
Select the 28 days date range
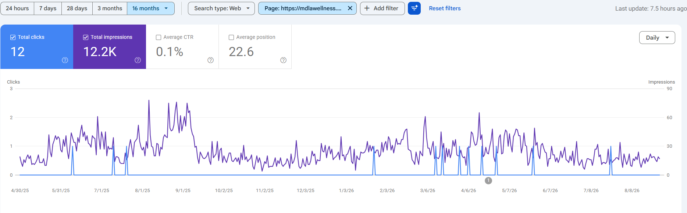click(77, 8)
